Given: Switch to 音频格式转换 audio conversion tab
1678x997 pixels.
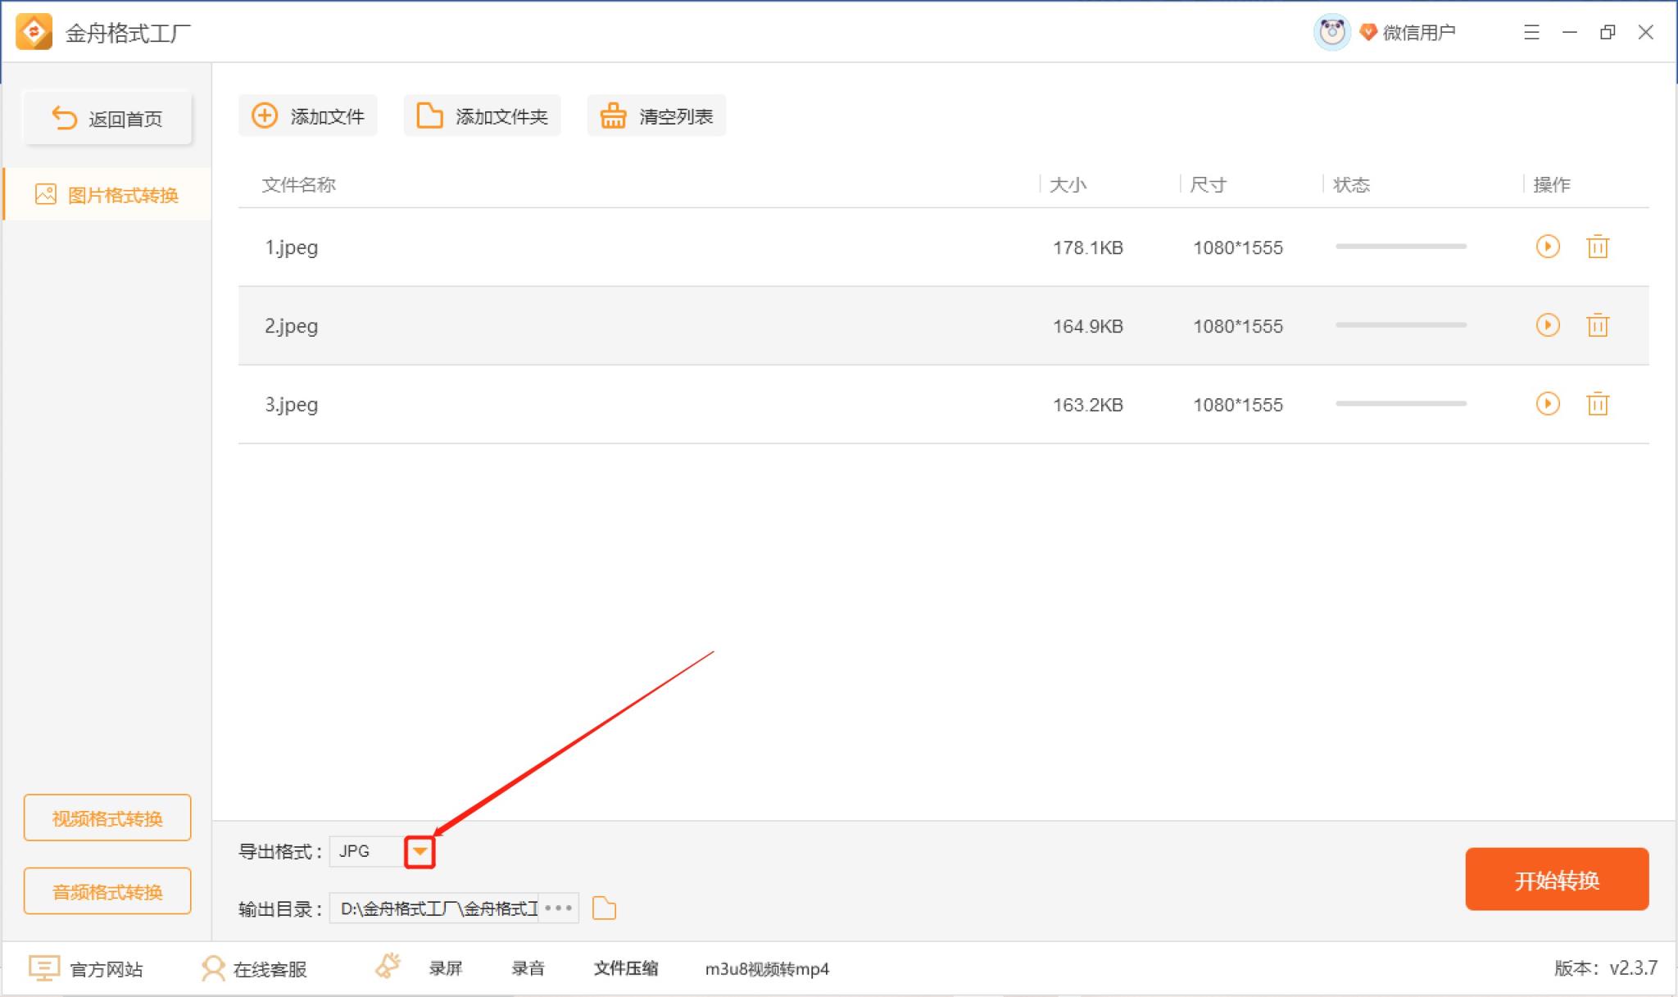Looking at the screenshot, I should point(107,890).
